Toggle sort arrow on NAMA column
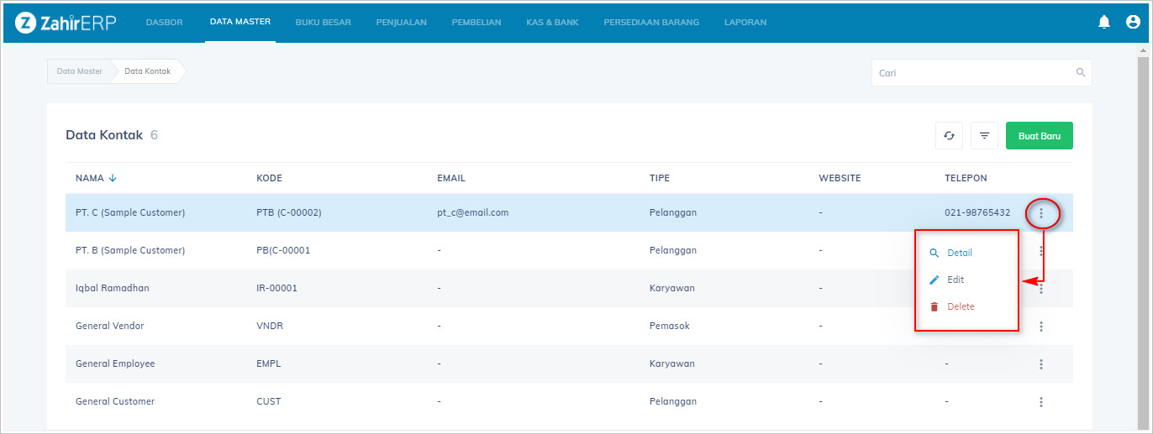This screenshot has width=1153, height=434. click(x=113, y=178)
